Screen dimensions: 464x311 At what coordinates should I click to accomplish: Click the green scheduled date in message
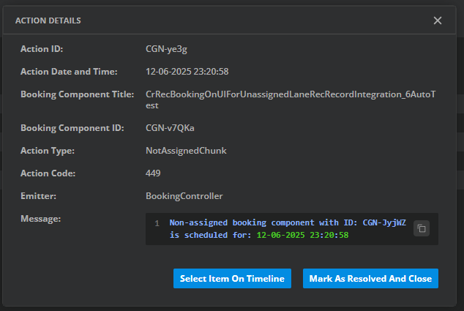[302, 235]
